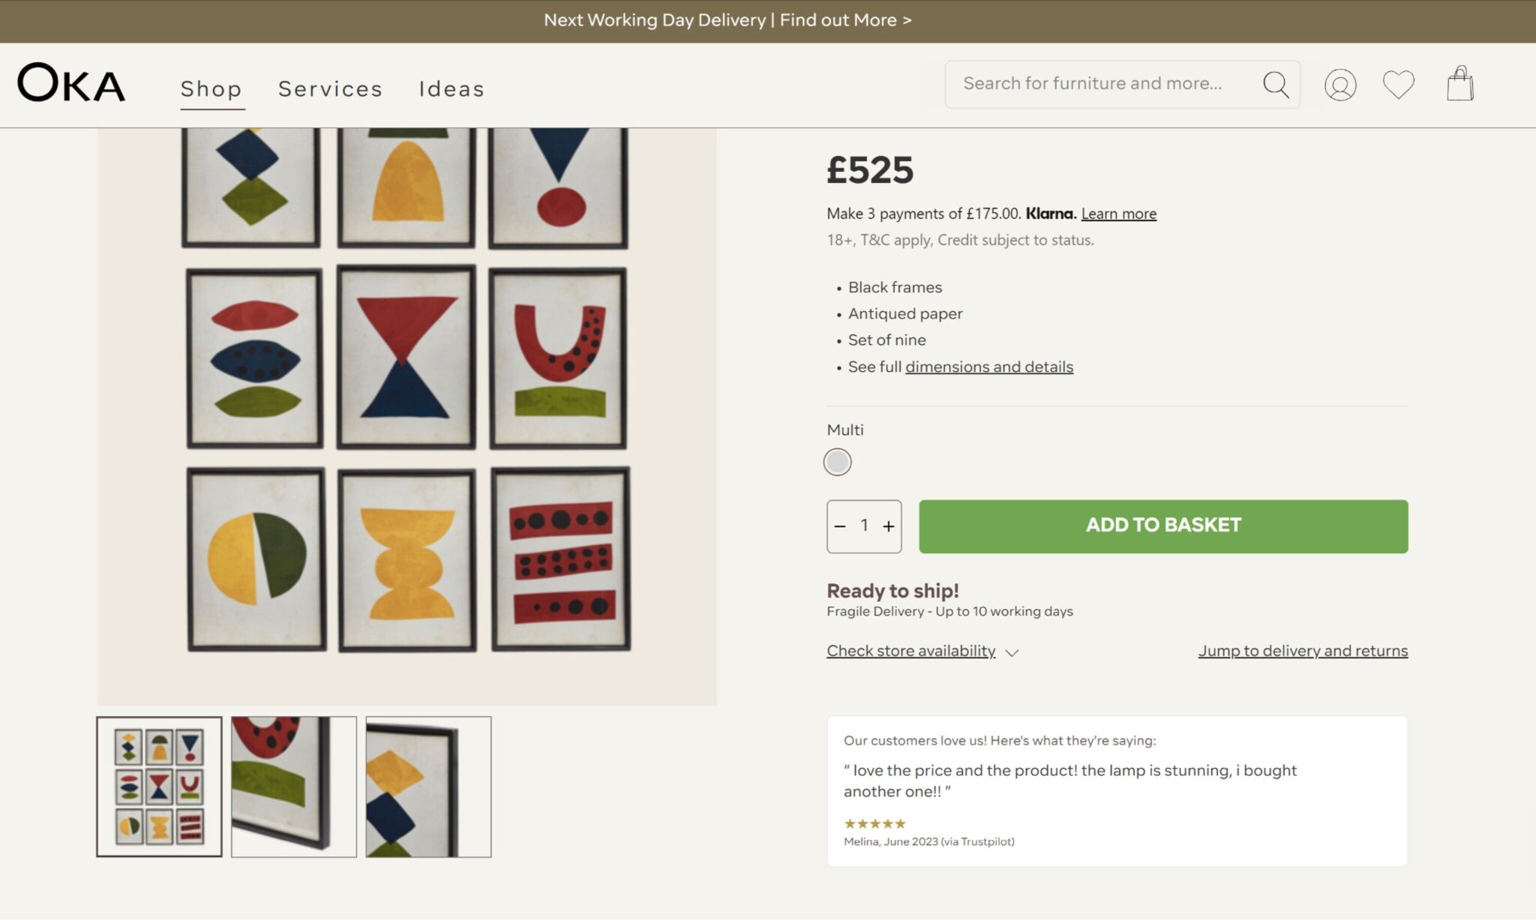Open the shopping bag icon
1536x920 pixels.
coord(1459,83)
